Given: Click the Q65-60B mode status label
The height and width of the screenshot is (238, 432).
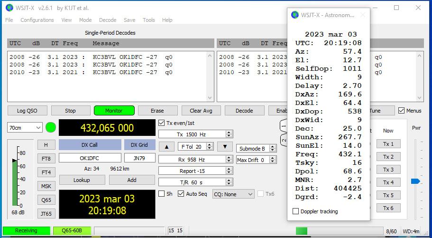Looking at the screenshot, I should coord(72,230).
